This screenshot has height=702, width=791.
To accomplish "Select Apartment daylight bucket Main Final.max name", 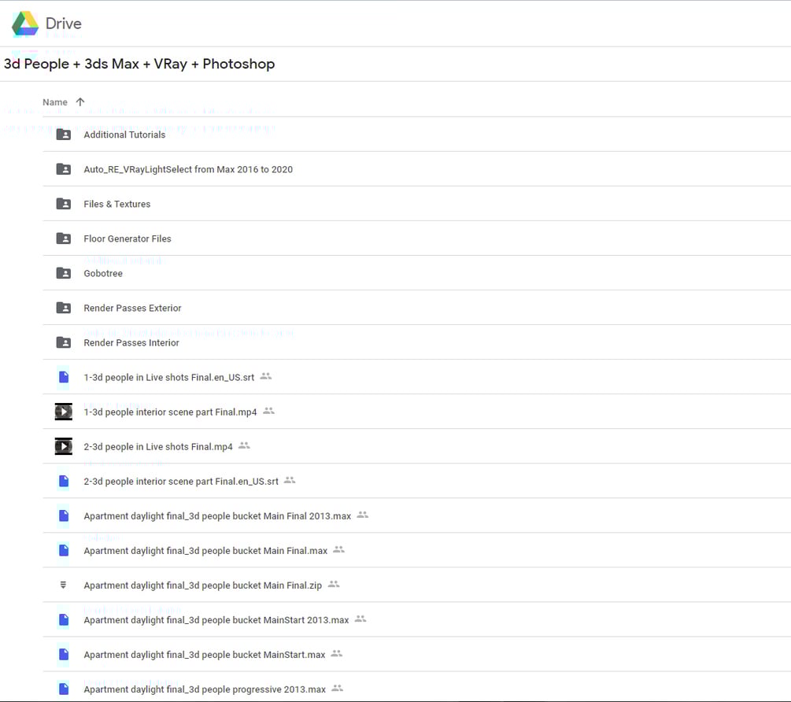I will [x=206, y=551].
